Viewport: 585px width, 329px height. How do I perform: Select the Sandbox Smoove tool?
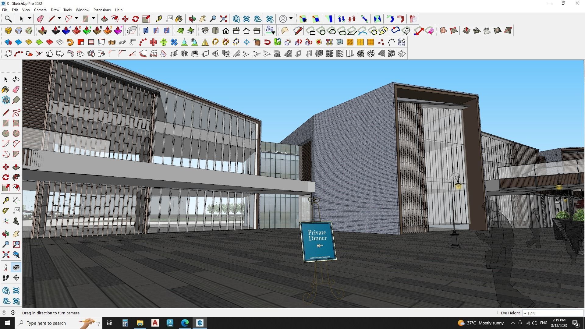click(x=466, y=30)
